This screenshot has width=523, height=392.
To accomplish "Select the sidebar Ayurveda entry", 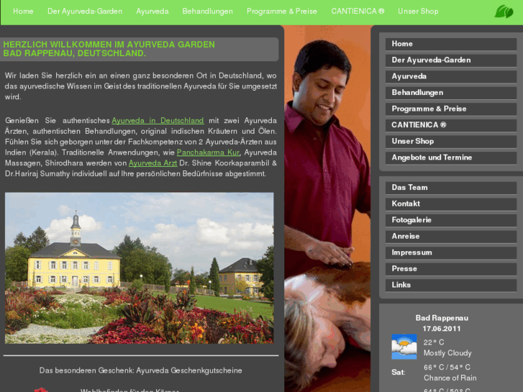I will [451, 77].
